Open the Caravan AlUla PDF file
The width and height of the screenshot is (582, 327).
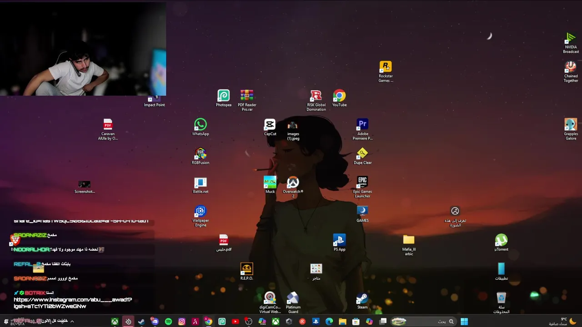click(108, 129)
